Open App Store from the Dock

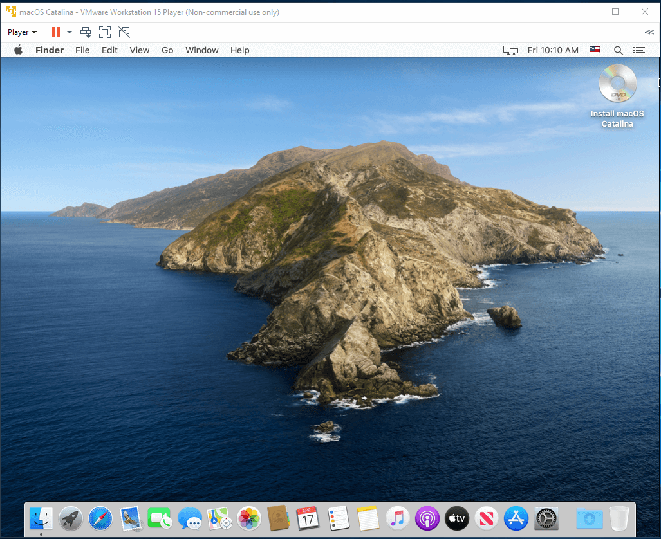click(516, 519)
